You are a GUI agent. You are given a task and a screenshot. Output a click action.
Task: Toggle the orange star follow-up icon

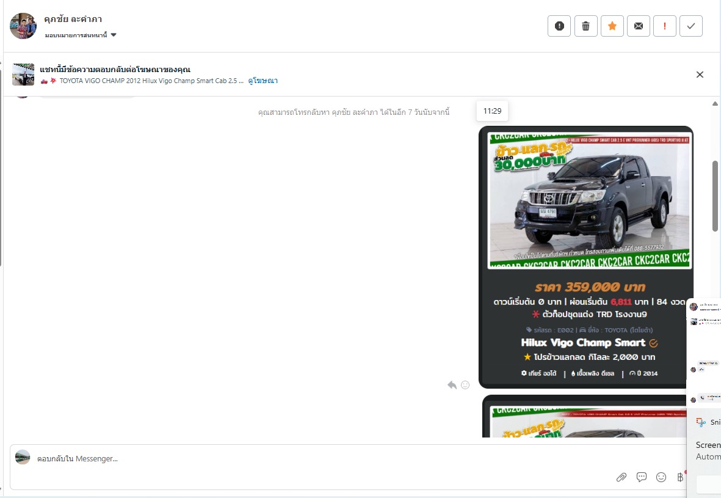pos(612,26)
